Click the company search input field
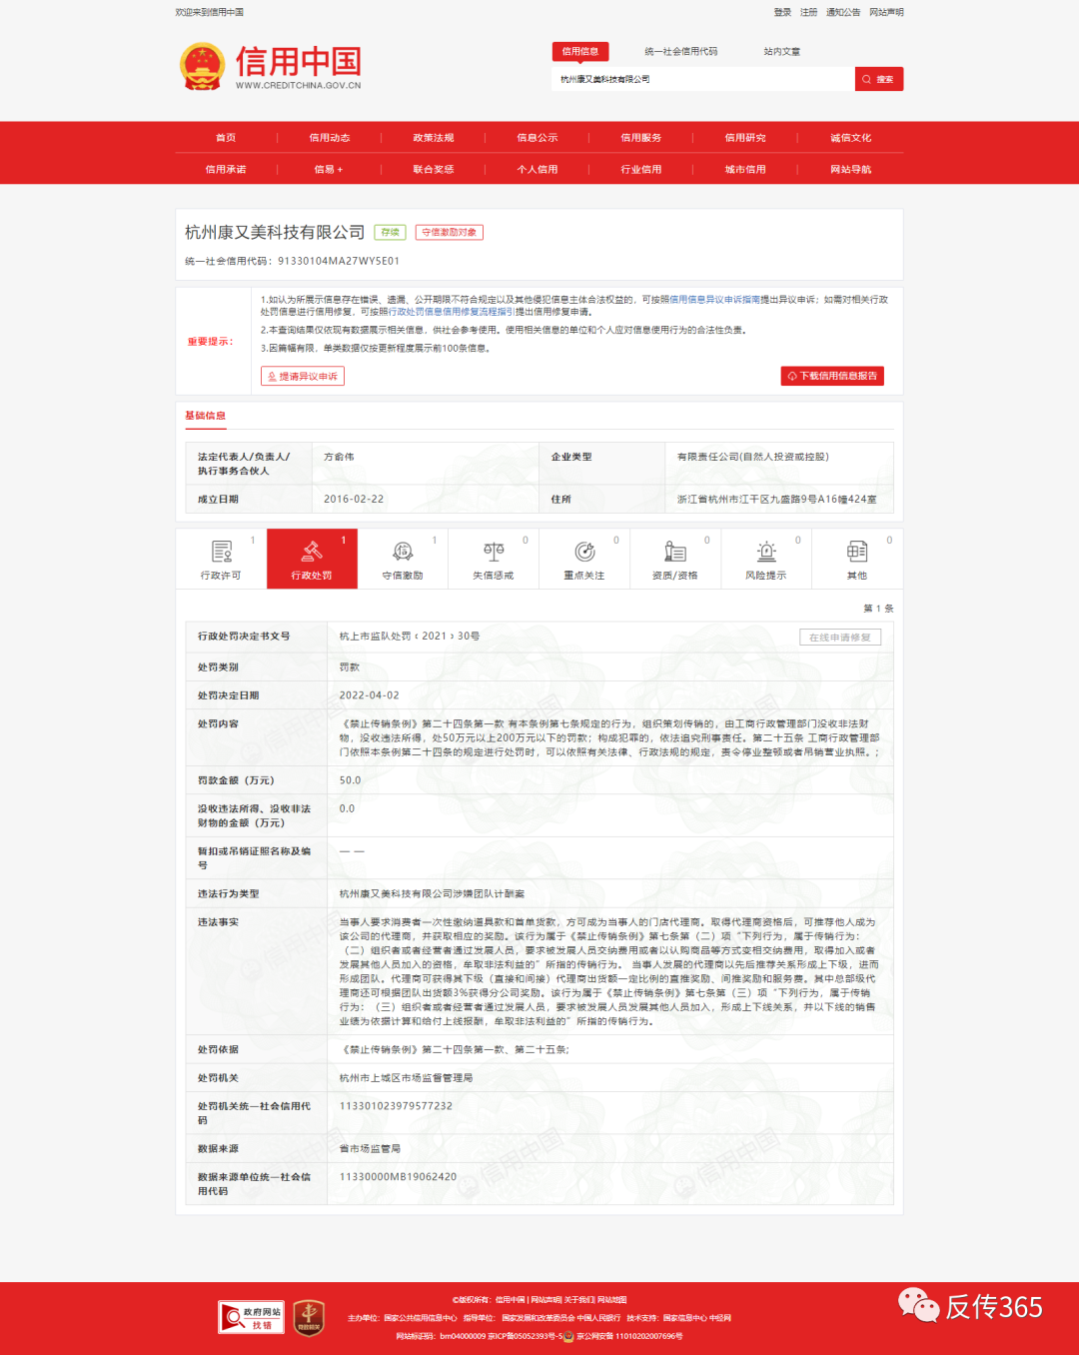The image size is (1079, 1355). point(699,78)
